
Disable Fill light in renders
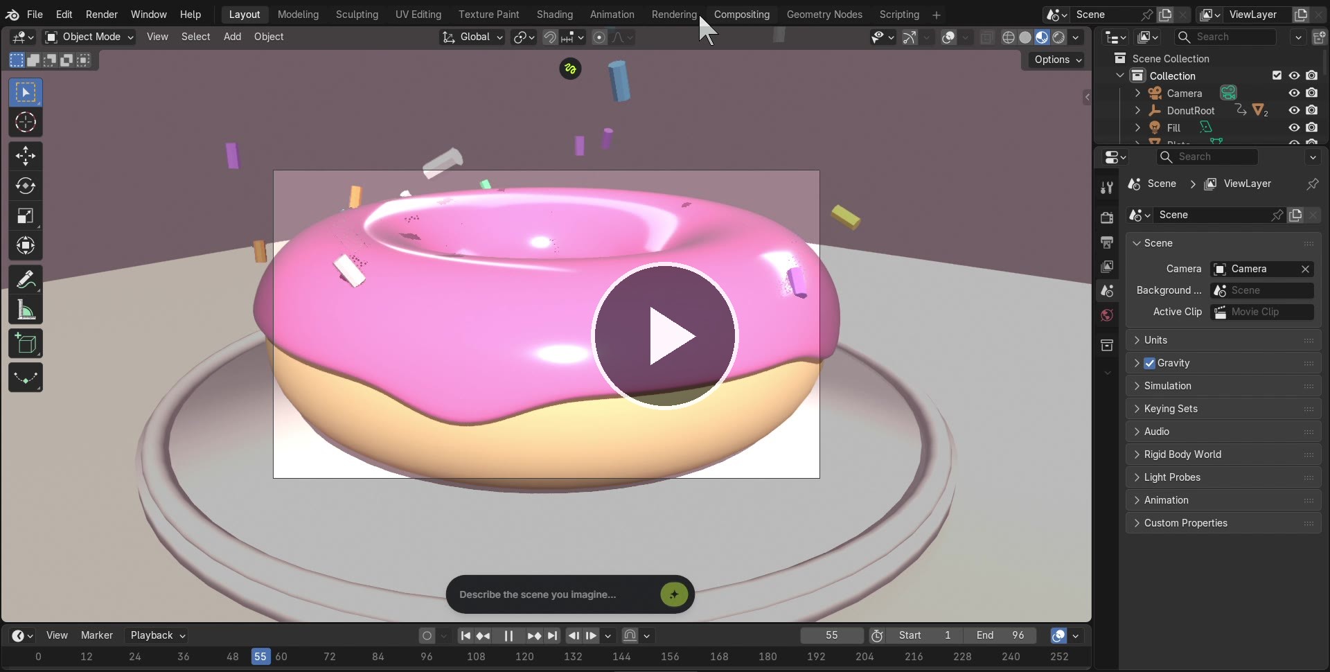tap(1312, 127)
